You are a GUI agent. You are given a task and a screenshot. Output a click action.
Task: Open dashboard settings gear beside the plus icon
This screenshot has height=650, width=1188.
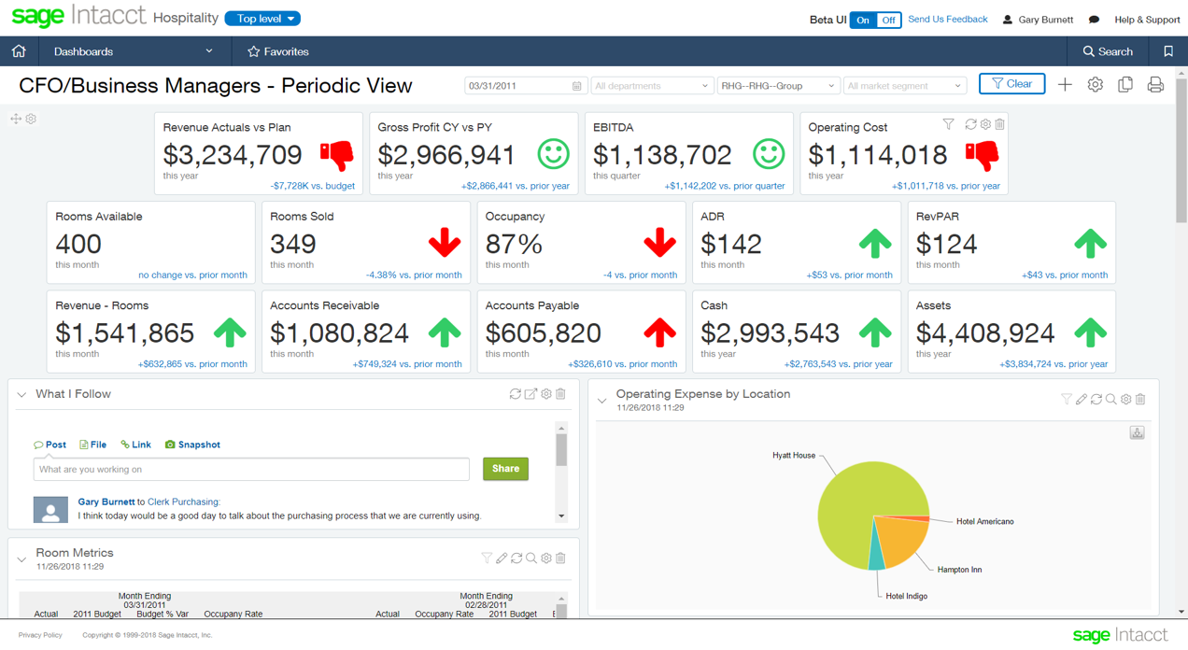1096,85
